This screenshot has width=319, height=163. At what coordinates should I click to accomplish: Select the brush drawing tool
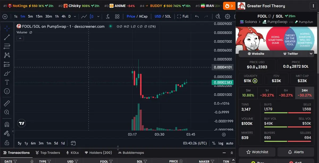tap(7, 73)
